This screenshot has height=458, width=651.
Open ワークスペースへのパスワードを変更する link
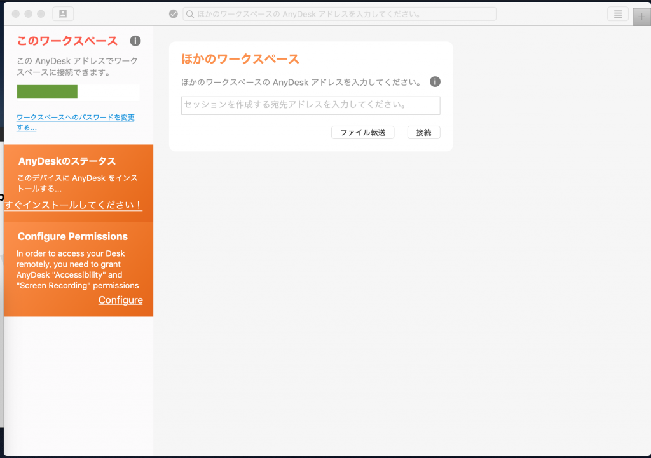click(76, 123)
